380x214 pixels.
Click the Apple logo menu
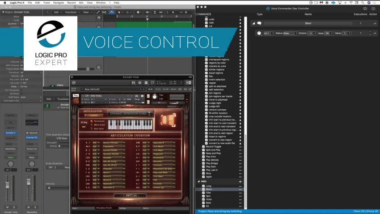coord(4,3)
